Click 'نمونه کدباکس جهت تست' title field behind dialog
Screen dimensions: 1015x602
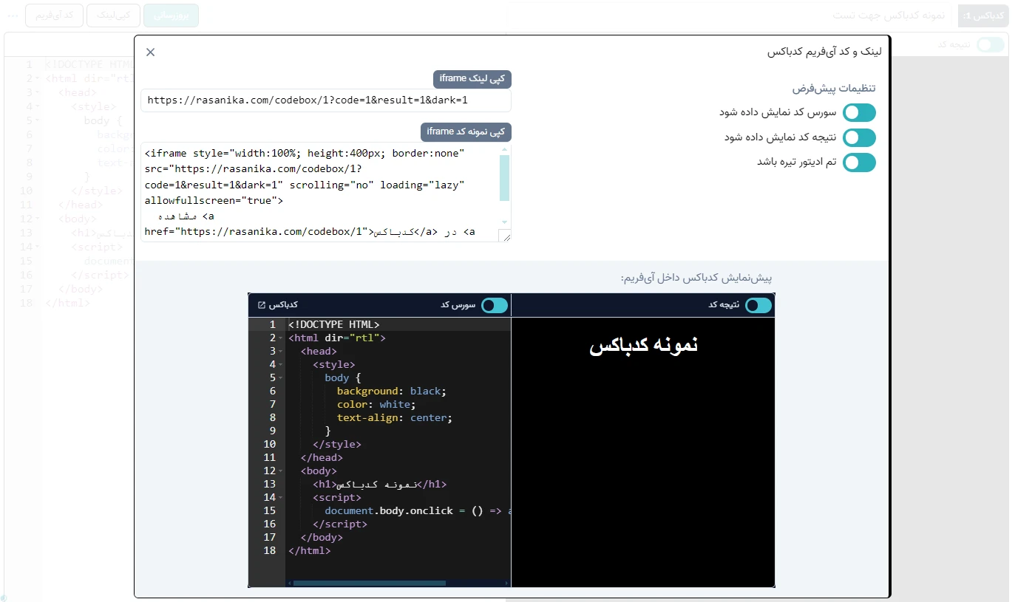coord(889,15)
